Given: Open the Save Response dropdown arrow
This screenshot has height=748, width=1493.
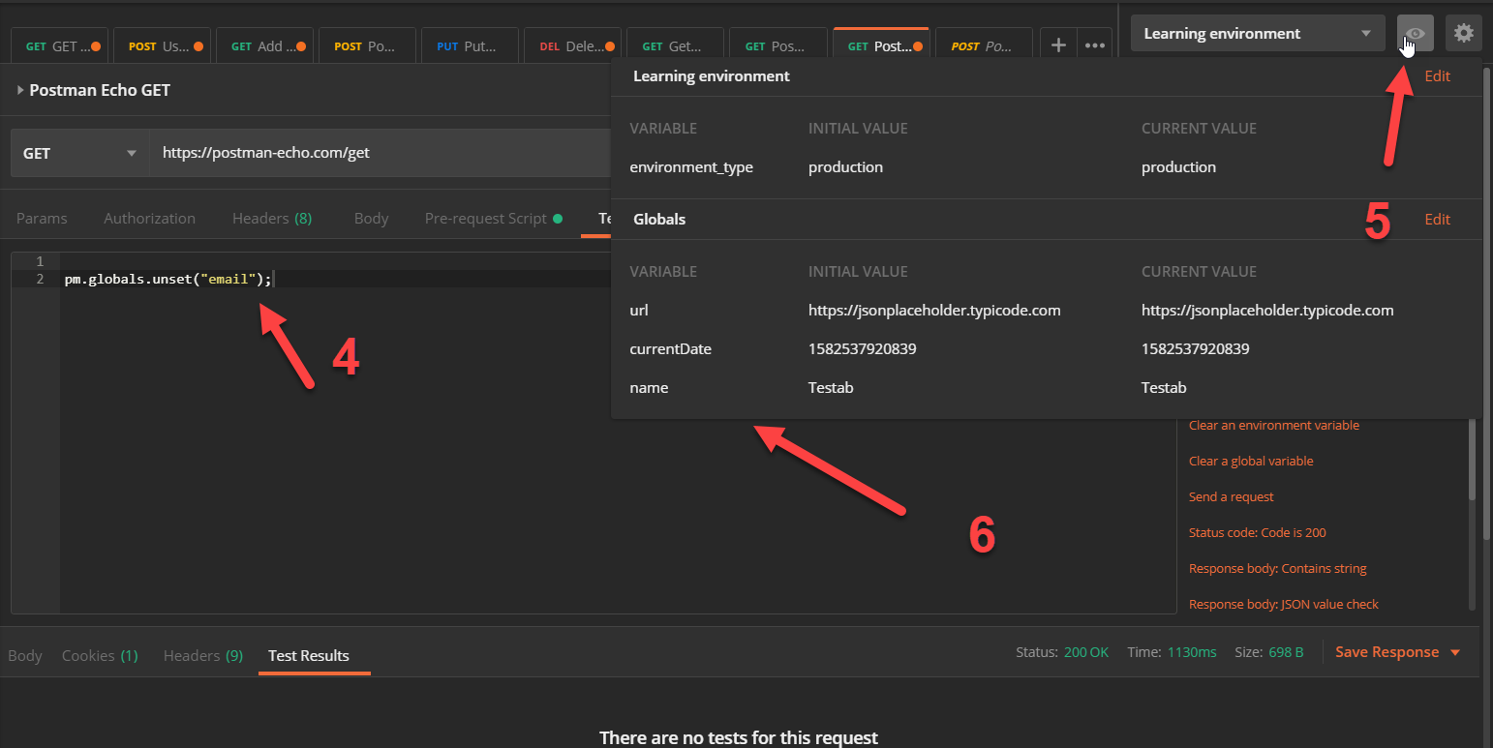Looking at the screenshot, I should (x=1454, y=652).
